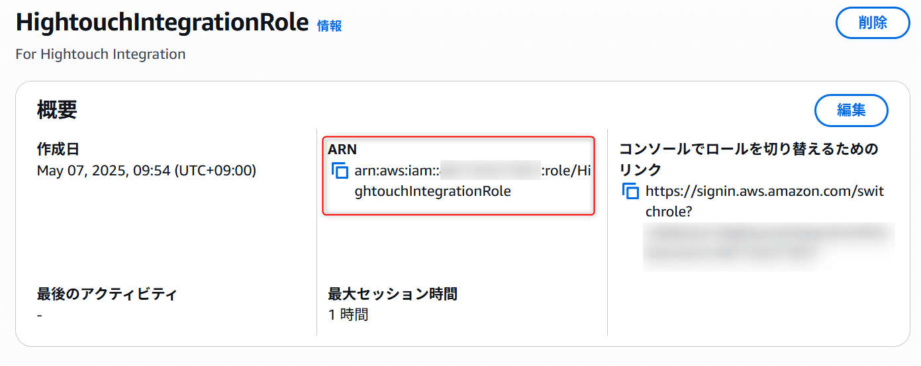Click the For Hightouch Integration description
This screenshot has height=366, width=921.
point(101,54)
